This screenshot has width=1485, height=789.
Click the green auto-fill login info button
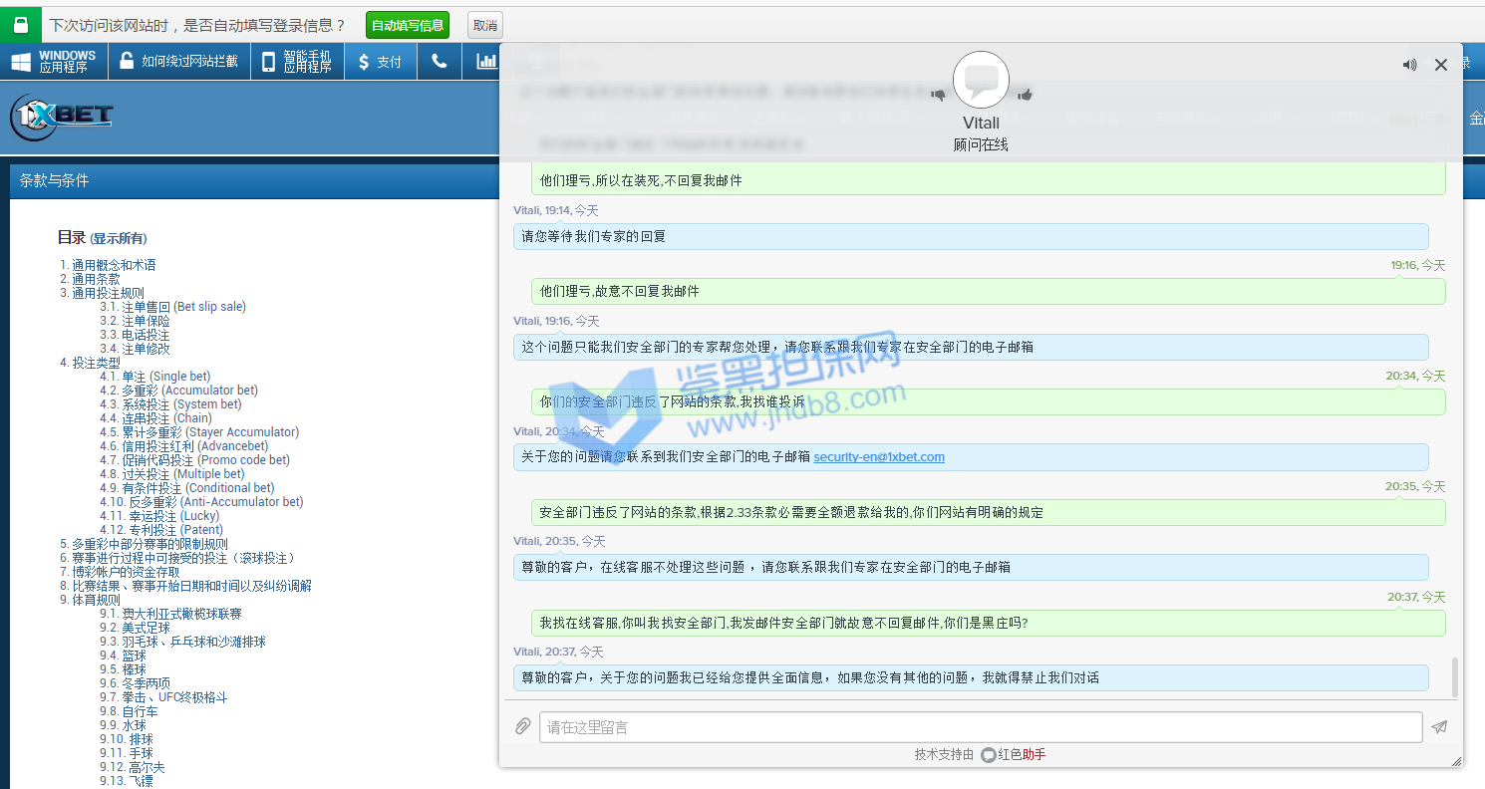407,25
